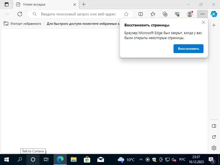This screenshot has height=165, width=220.
Task: Add this page to favorites star
Action: pos(126,14)
